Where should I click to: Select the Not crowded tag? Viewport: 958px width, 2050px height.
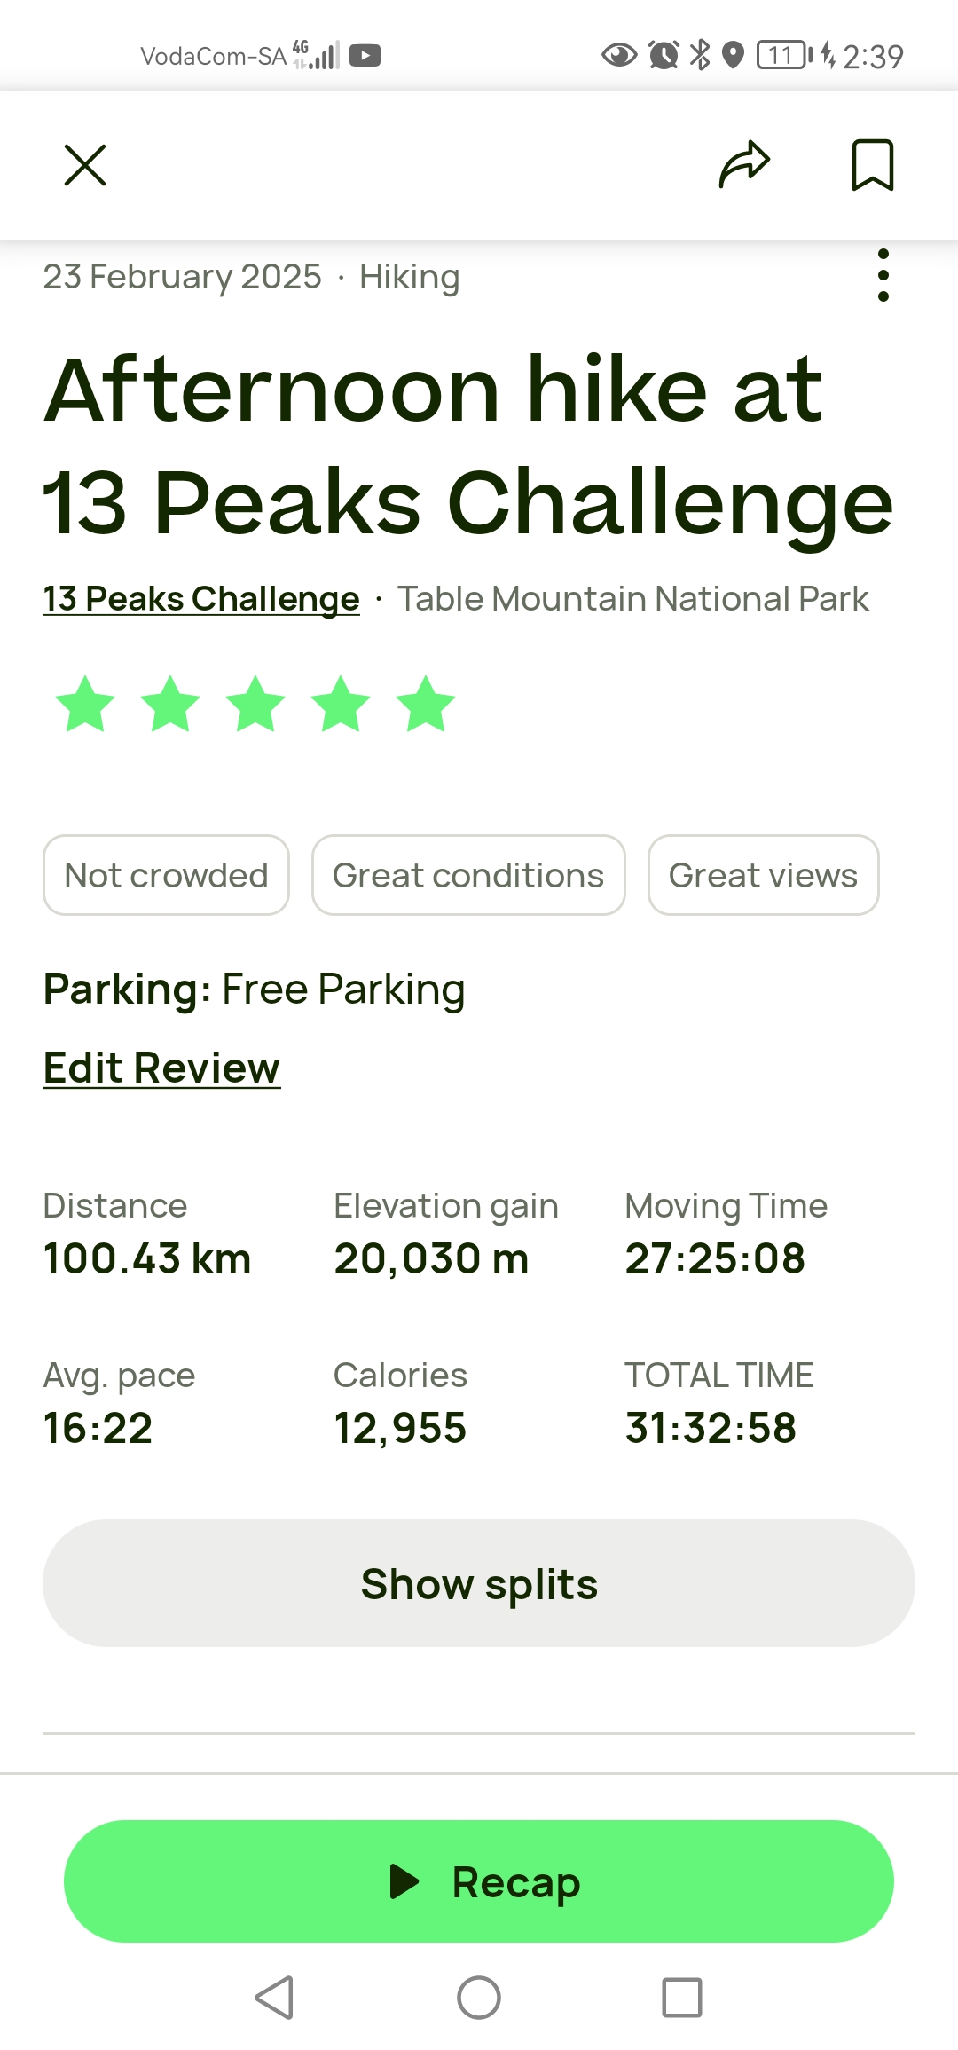[166, 875]
